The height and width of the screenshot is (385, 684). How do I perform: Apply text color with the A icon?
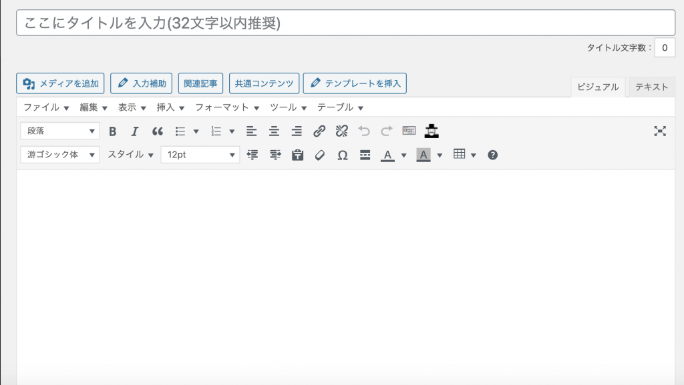click(387, 155)
